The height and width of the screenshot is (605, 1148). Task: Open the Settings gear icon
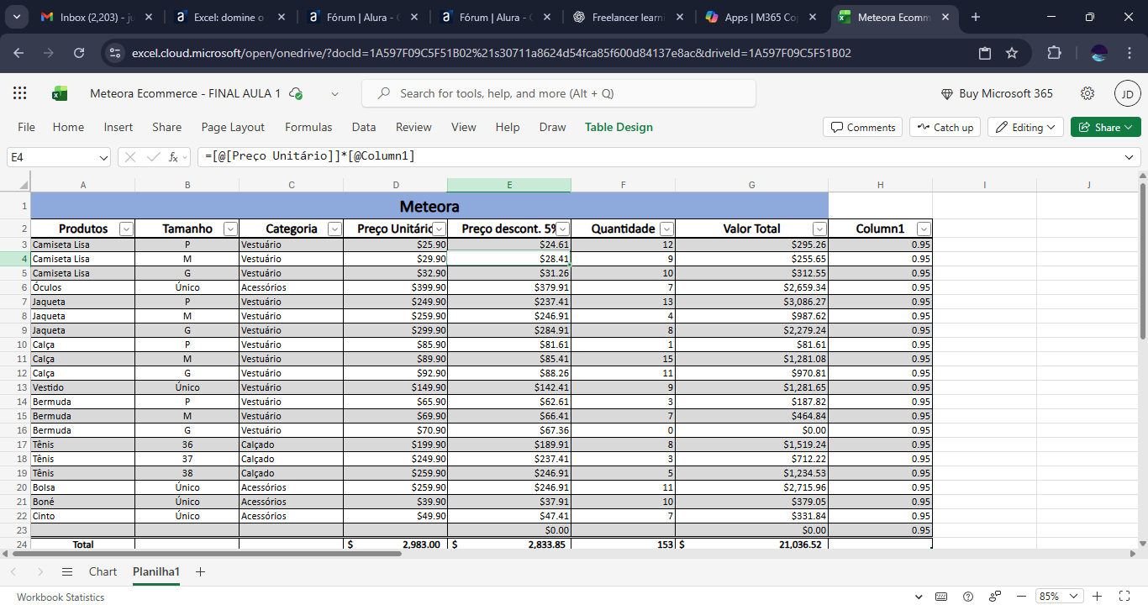(x=1087, y=93)
